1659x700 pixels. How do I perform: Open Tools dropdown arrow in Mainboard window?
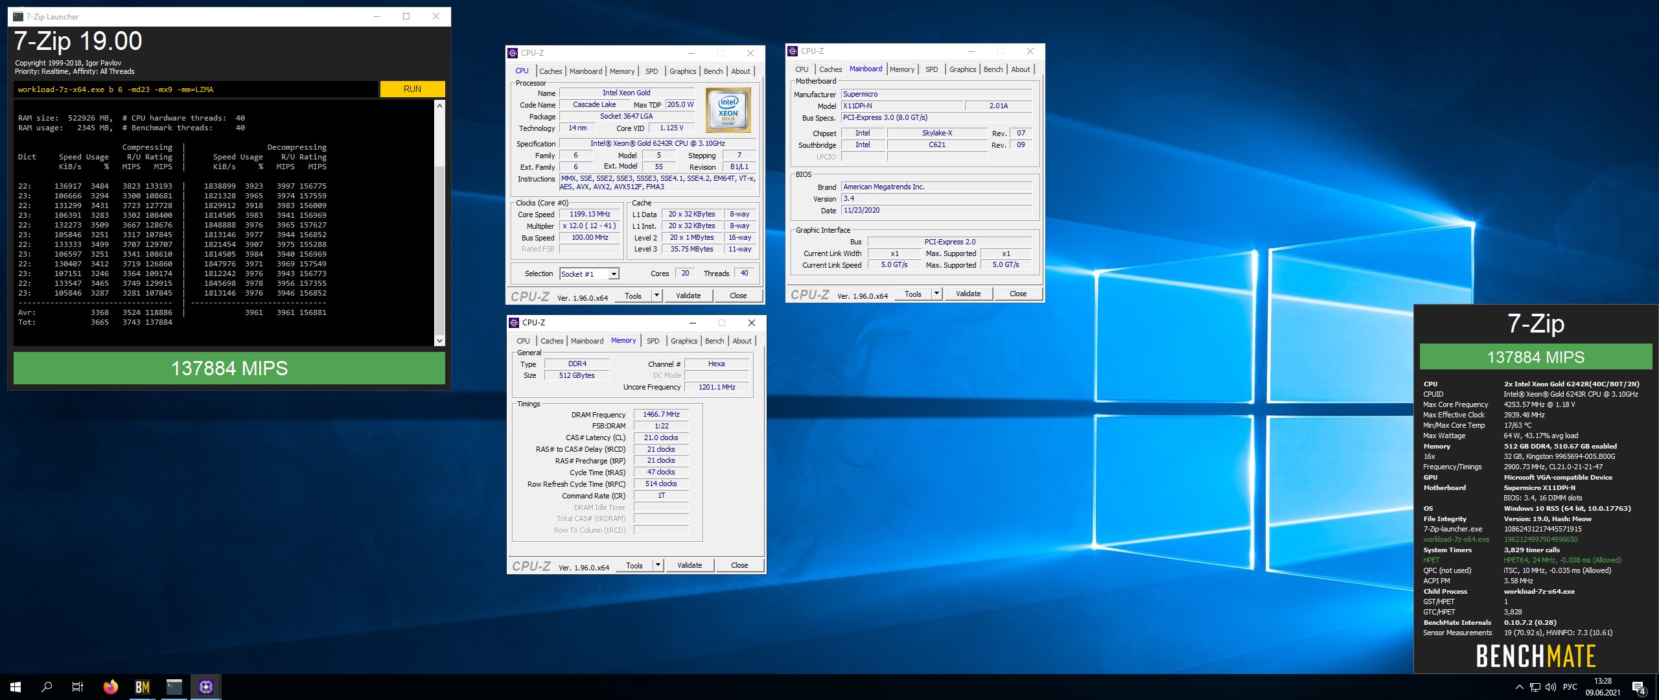click(x=936, y=294)
